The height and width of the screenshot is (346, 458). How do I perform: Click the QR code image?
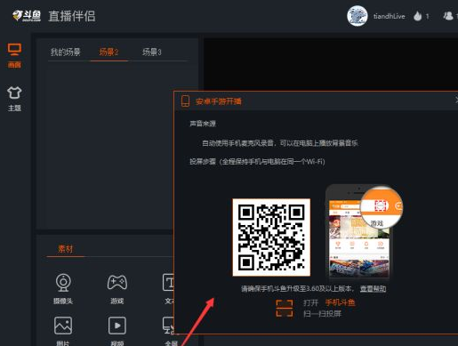[271, 237]
